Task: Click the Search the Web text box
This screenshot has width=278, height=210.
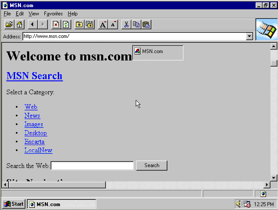Action: 92,166
